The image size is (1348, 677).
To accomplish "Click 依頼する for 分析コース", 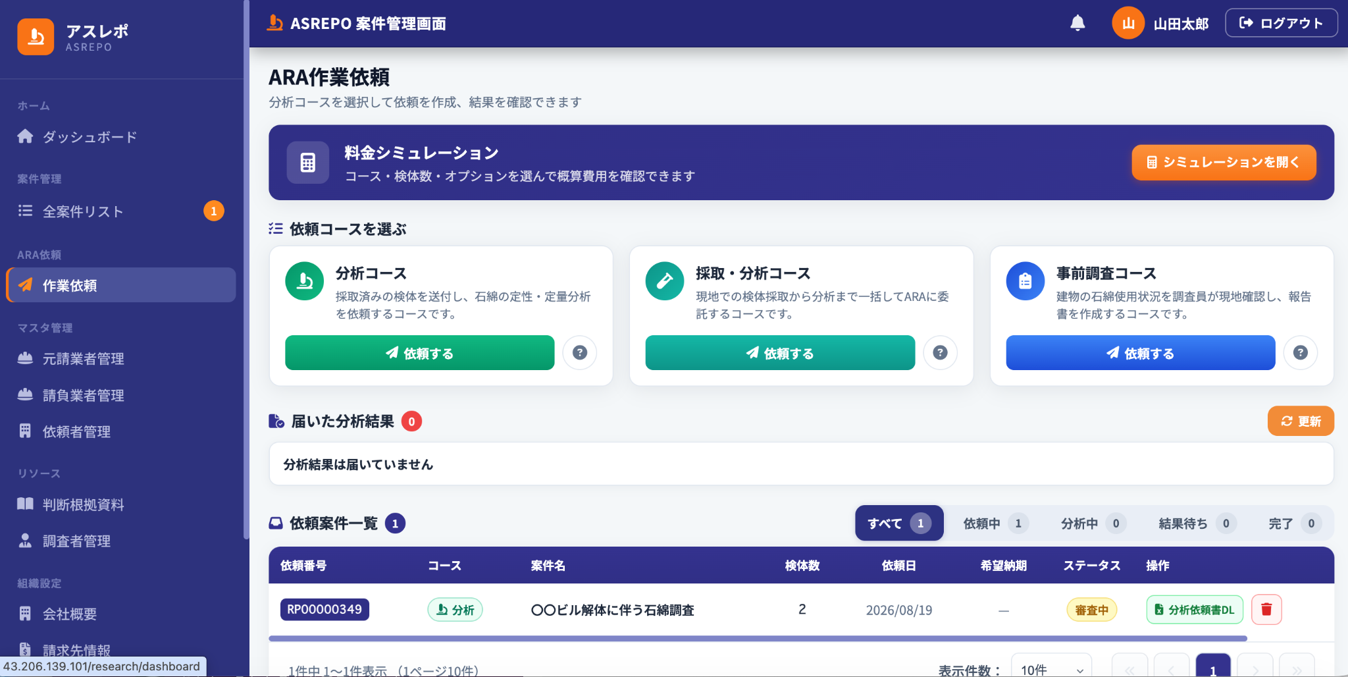I will (x=420, y=353).
